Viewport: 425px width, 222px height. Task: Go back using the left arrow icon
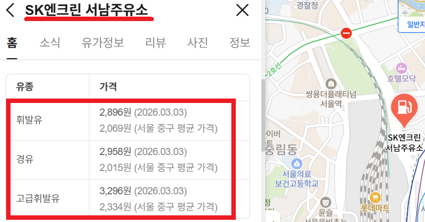pyautogui.click(x=11, y=11)
